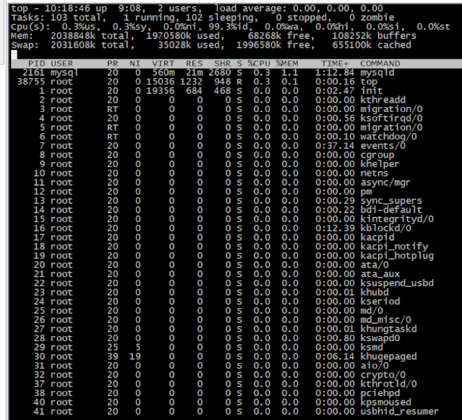The height and width of the screenshot is (420, 462).
Task: Click the aio/0 command
Action: click(x=375, y=366)
